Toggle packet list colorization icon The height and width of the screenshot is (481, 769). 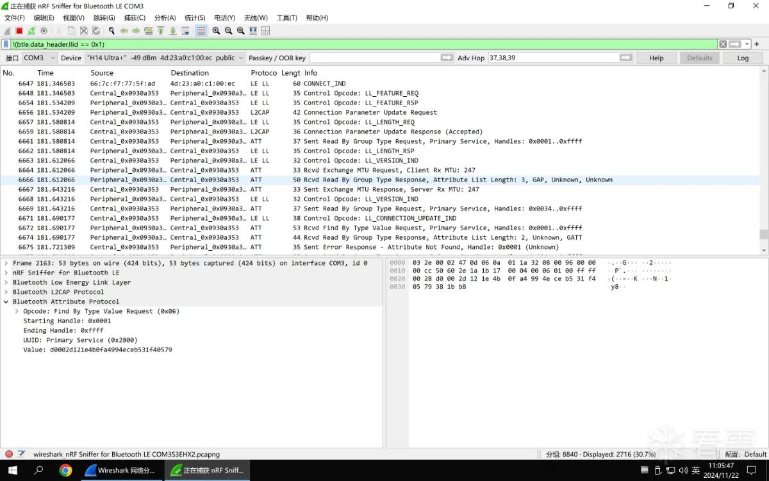click(201, 31)
